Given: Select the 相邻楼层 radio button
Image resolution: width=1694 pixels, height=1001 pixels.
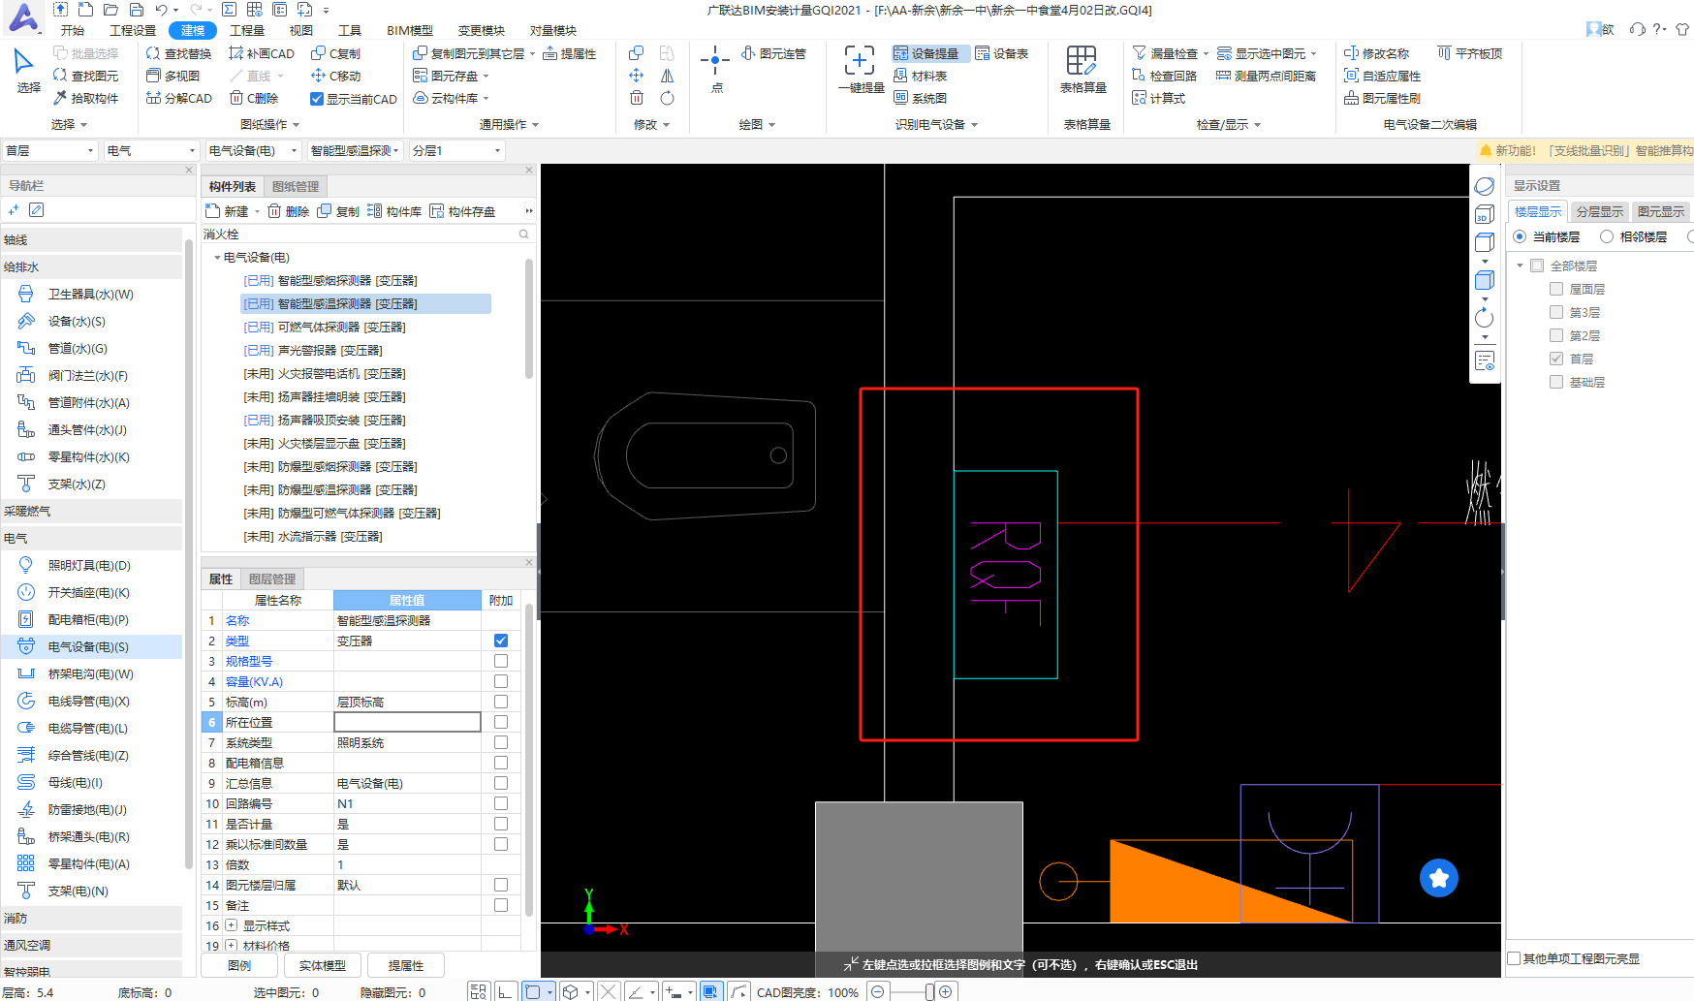Looking at the screenshot, I should click(1607, 236).
